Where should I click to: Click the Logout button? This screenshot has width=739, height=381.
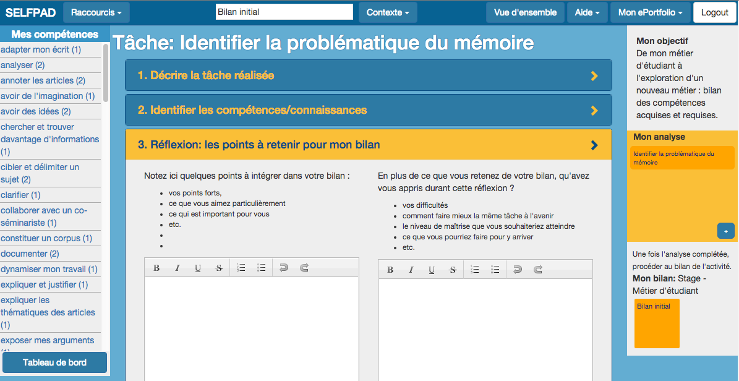coord(714,12)
